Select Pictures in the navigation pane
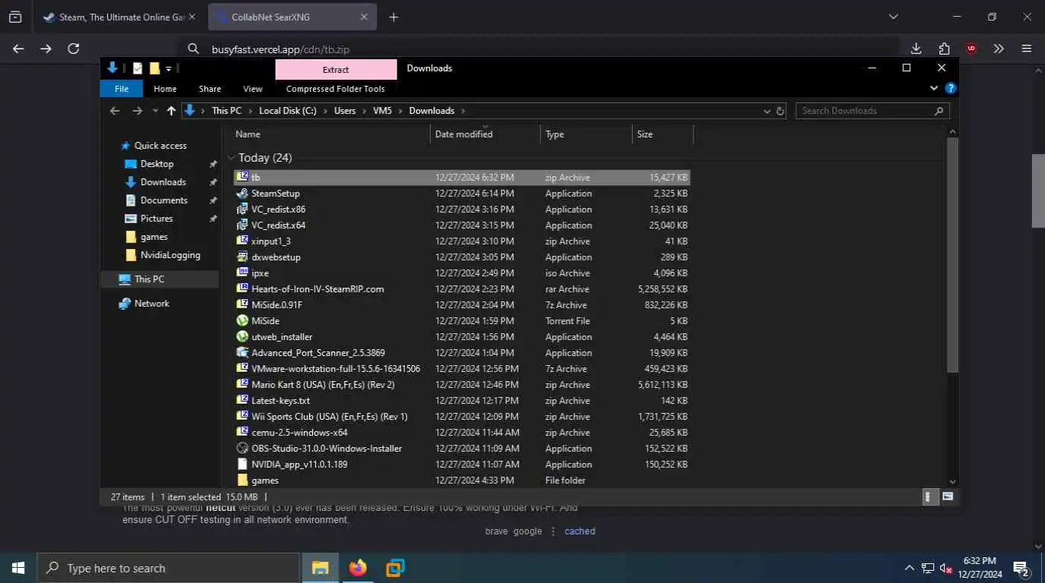 pyautogui.click(x=156, y=219)
